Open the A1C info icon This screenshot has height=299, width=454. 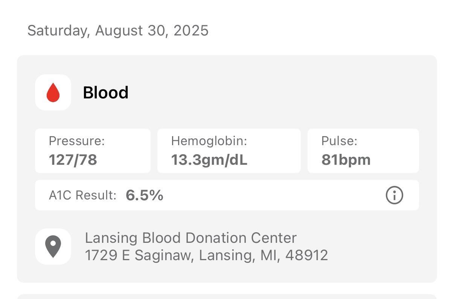click(x=394, y=195)
